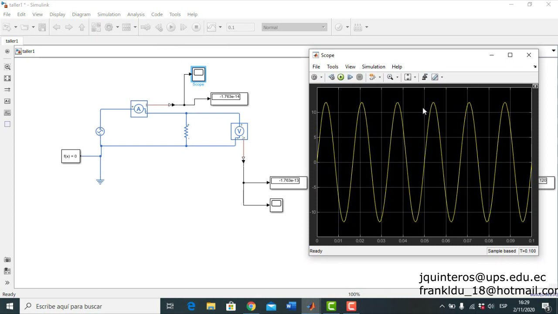This screenshot has height=314, width=558.
Task: Click Model Configuration Parameters gear icon
Action: click(x=109, y=27)
